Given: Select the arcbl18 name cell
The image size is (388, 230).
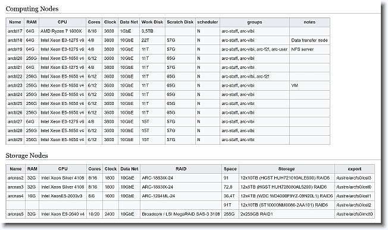Looking at the screenshot, I should [15, 40].
